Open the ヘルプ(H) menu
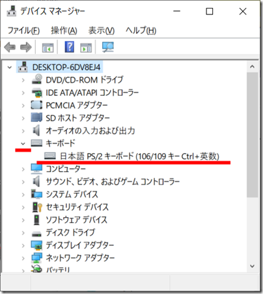This screenshot has height=294, width=263. click(141, 31)
